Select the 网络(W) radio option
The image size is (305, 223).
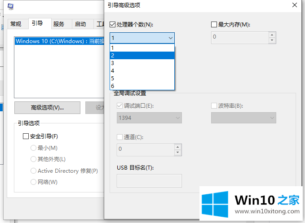point(33,182)
